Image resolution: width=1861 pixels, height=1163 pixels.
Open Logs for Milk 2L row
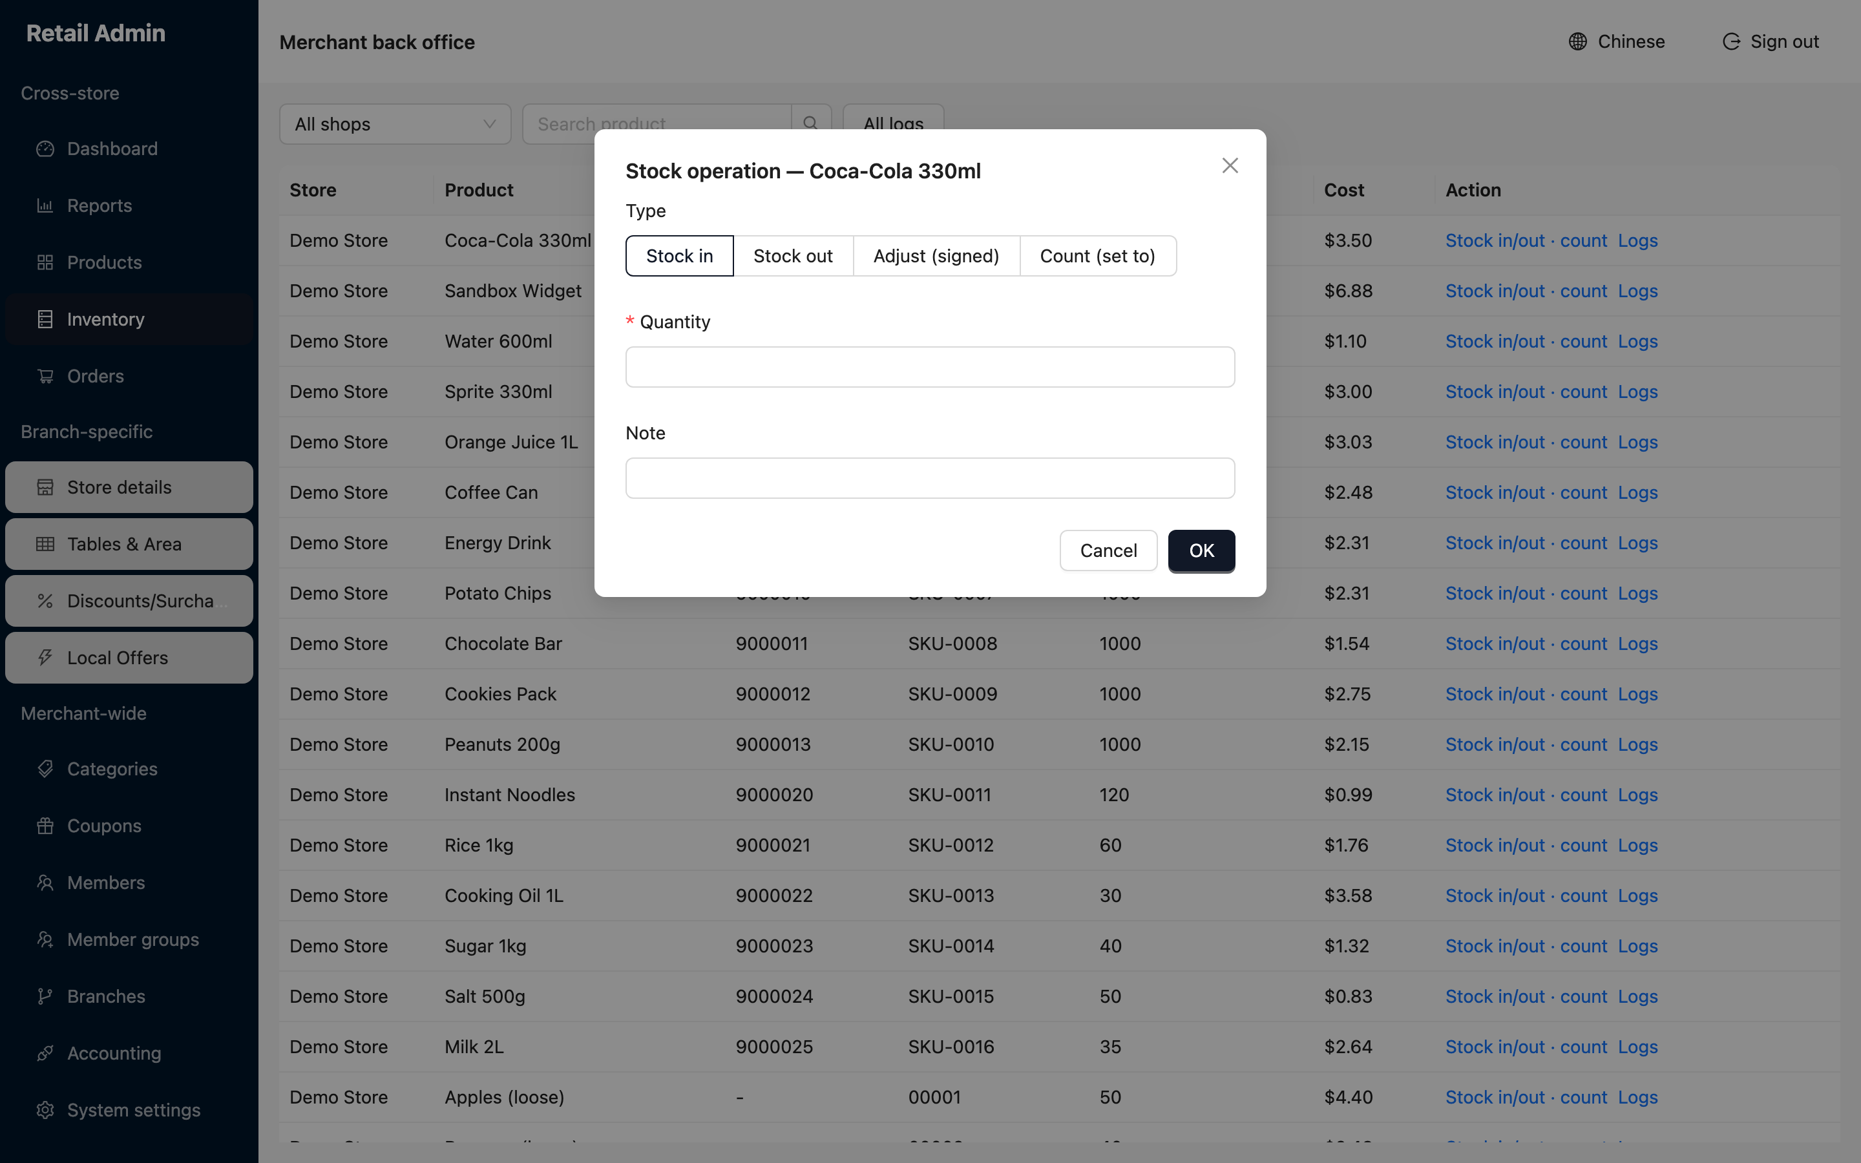point(1637,1047)
